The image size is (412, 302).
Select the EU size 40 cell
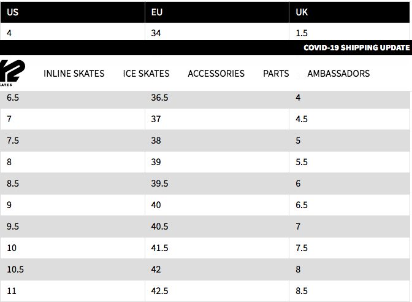[x=156, y=205]
